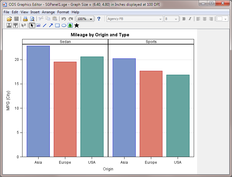The height and width of the screenshot is (177, 232).
Task: Activate the selection arrow tool
Action: [x=32, y=25]
